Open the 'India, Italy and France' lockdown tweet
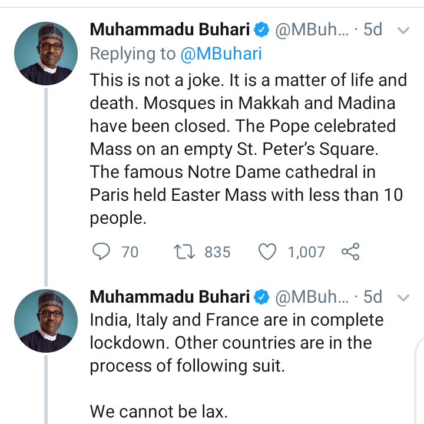 click(236, 343)
